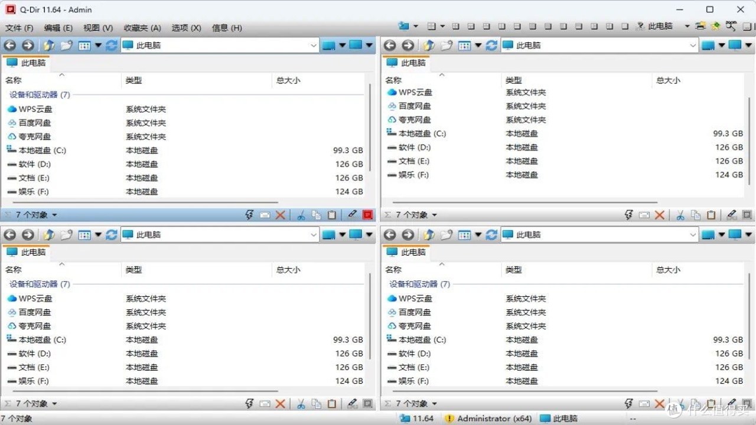The width and height of the screenshot is (756, 425).
Task: Go forward in the top-right pane
Action: (408, 45)
